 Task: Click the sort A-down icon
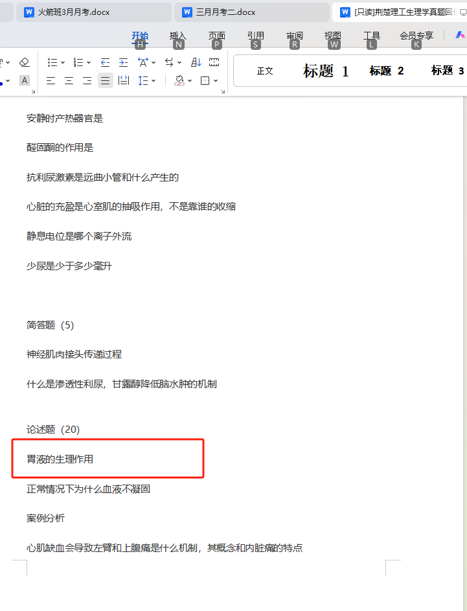pyautogui.click(x=196, y=62)
